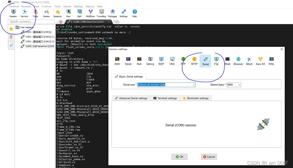Screen dimensions: 293x168
Task: Select VNC session type
Action: 172,61
